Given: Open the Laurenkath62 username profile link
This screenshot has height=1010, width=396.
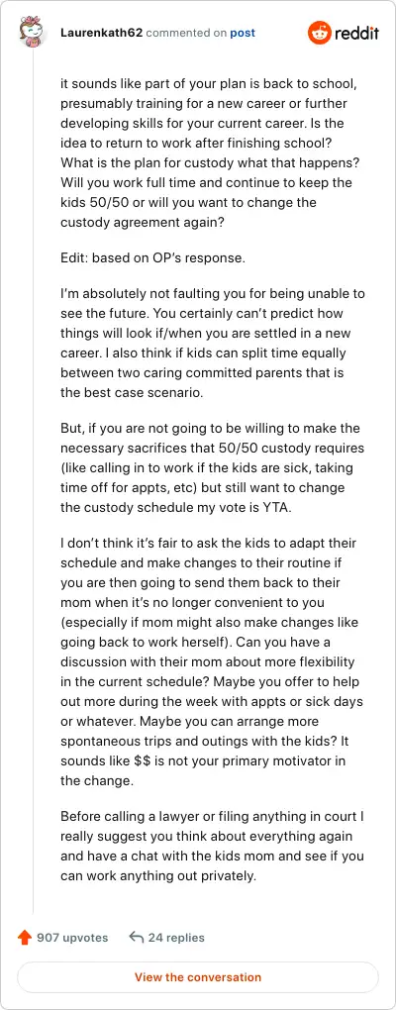Looking at the screenshot, I should coord(101,33).
